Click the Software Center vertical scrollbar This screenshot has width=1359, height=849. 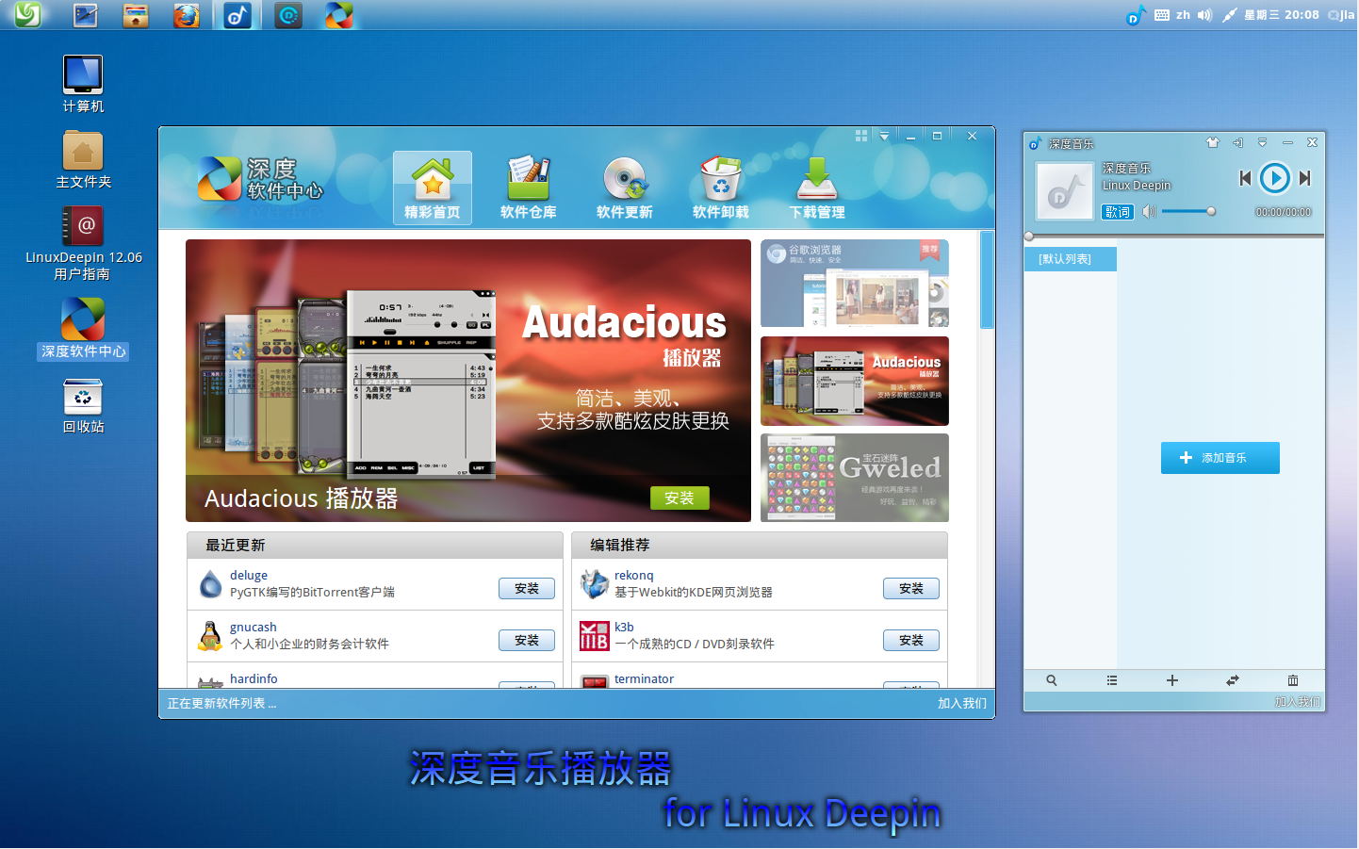988,280
